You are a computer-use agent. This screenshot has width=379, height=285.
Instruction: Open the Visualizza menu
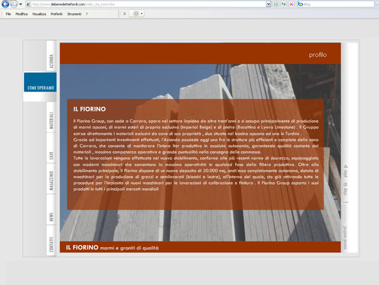39,14
